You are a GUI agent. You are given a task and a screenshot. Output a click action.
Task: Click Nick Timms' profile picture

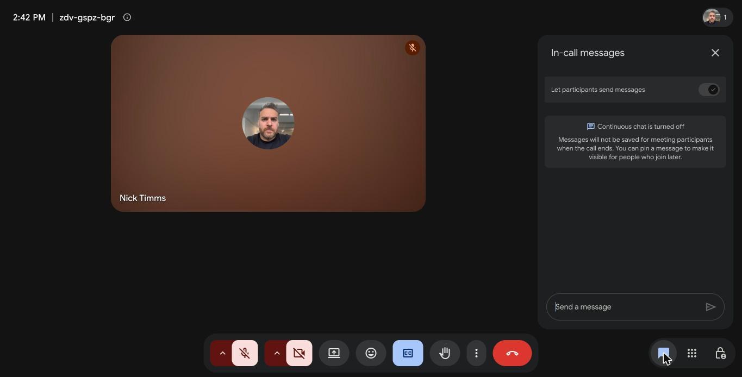coord(268,123)
